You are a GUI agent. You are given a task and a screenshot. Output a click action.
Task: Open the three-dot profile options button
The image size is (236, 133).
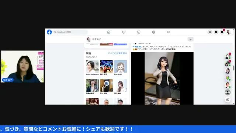(x=190, y=39)
